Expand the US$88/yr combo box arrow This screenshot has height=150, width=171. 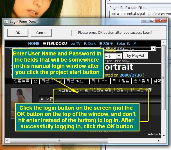[x=154, y=48]
